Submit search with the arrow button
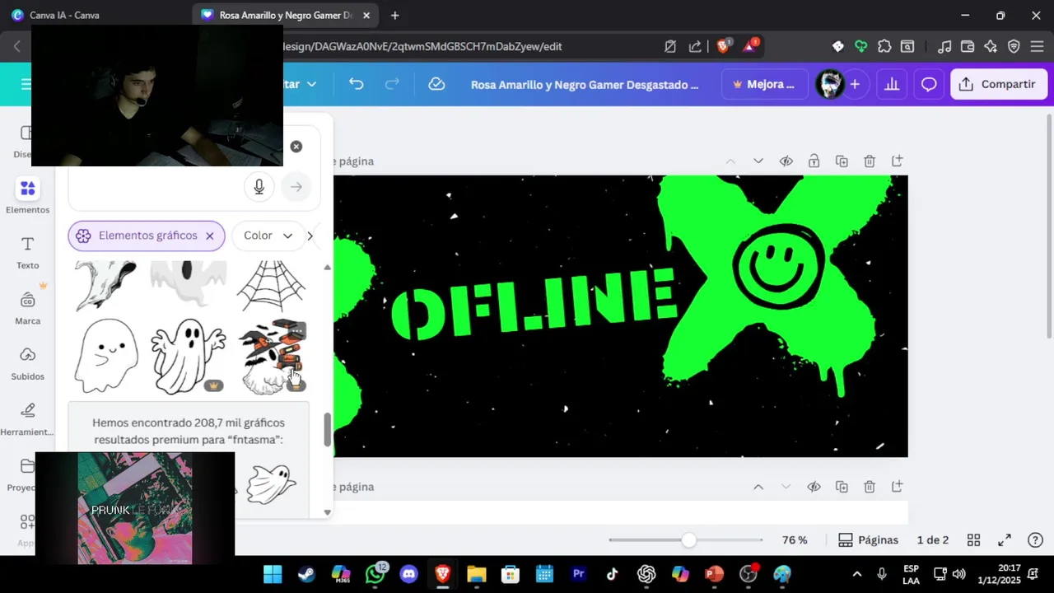 coord(296,187)
